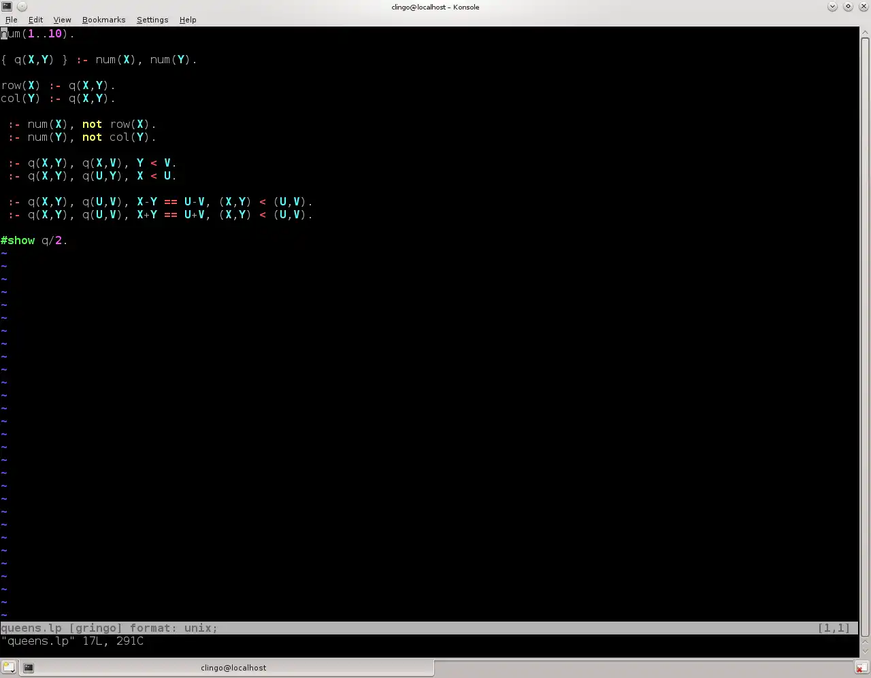This screenshot has width=871, height=678.
Task: Click the scrollbar up arrow
Action: click(x=865, y=31)
